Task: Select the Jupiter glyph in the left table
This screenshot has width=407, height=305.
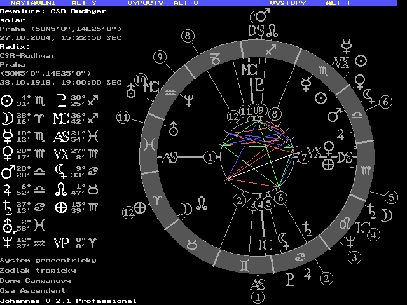Action: 6,189
